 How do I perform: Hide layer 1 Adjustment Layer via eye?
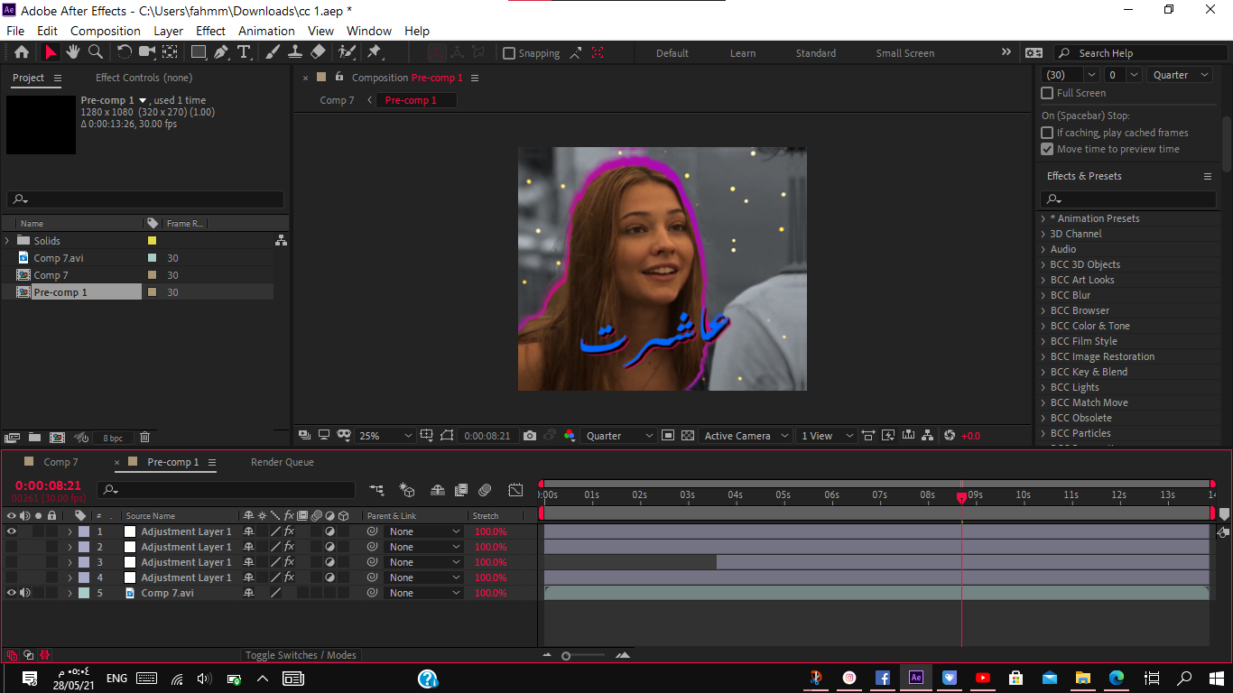[x=12, y=531]
